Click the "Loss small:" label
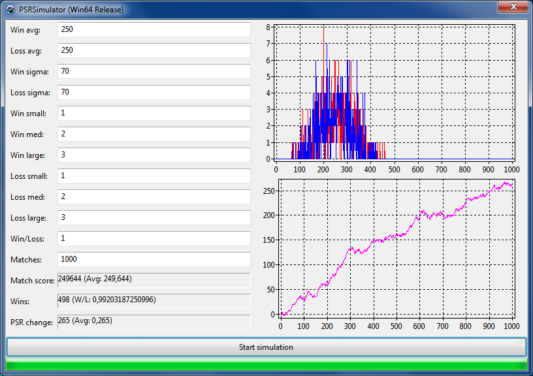 [x=29, y=176]
